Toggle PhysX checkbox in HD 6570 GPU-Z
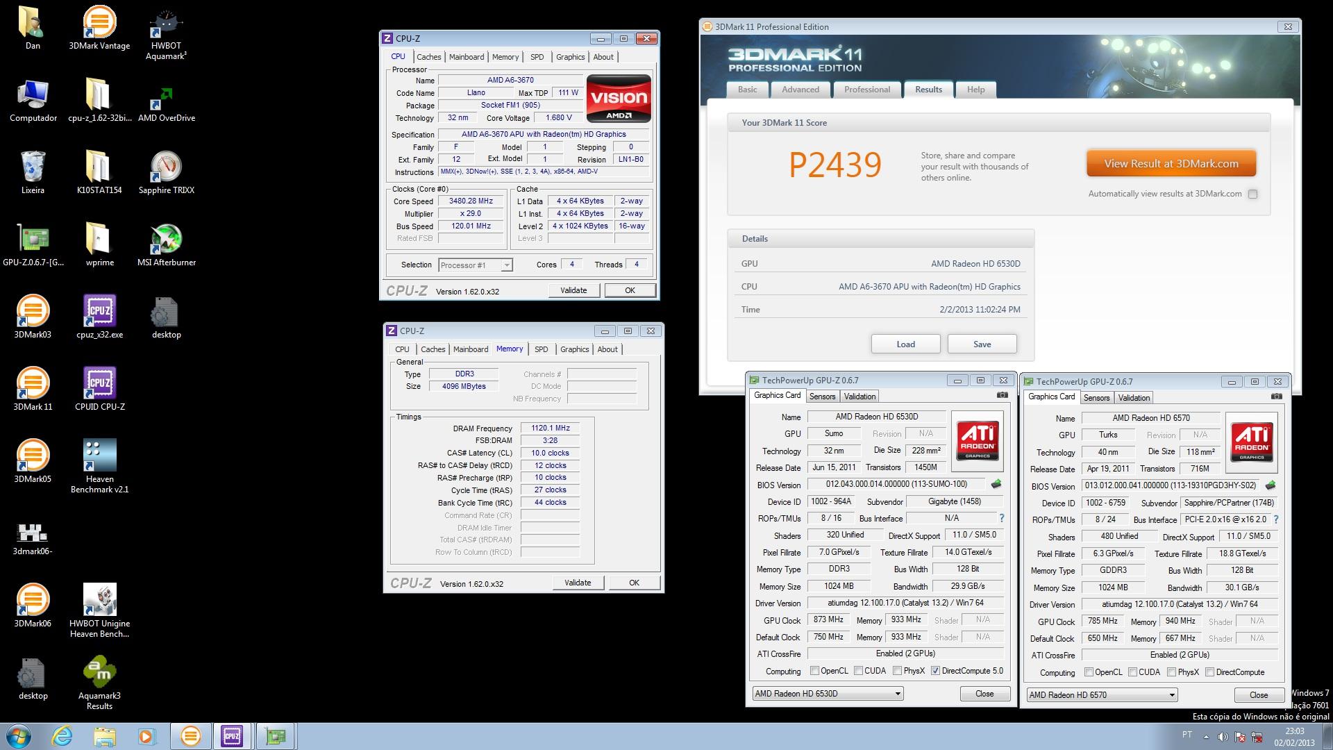Image resolution: width=1333 pixels, height=750 pixels. [x=1171, y=672]
